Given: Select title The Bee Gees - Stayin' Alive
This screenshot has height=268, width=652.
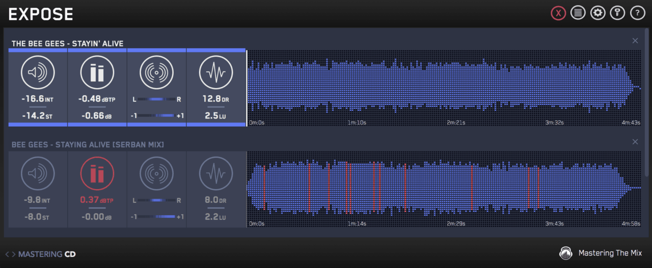Looking at the screenshot, I should pyautogui.click(x=68, y=44).
